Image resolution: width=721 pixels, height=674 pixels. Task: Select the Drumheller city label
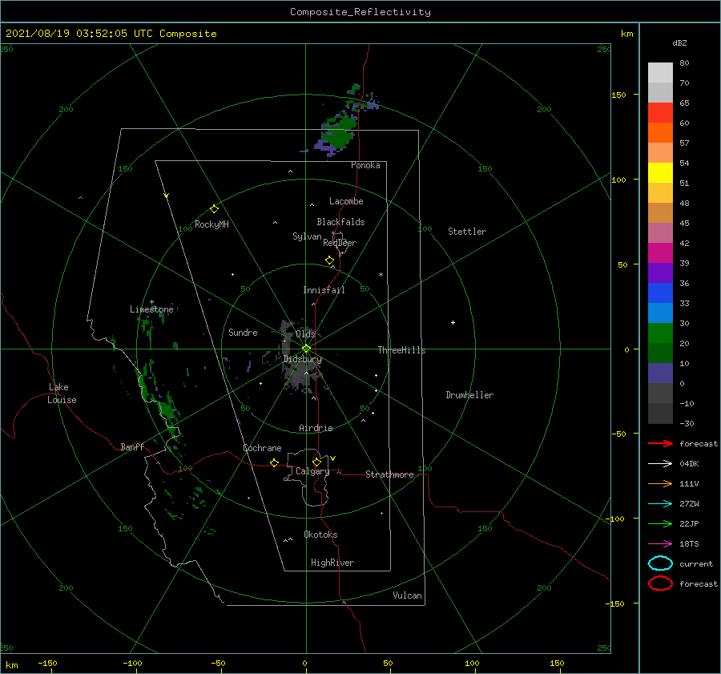pos(469,395)
